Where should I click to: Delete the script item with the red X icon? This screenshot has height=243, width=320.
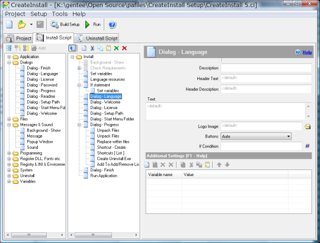[124, 48]
